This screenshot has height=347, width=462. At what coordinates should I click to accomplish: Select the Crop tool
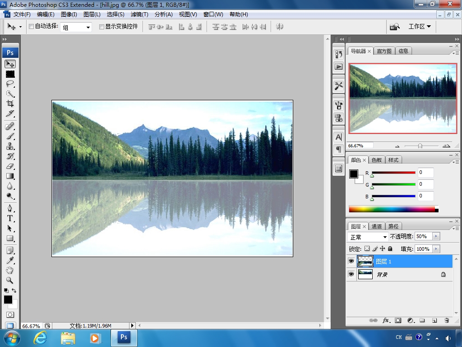pos(10,103)
